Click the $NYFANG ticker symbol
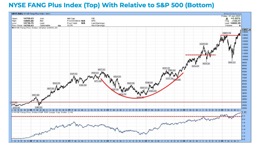 tap(17, 14)
